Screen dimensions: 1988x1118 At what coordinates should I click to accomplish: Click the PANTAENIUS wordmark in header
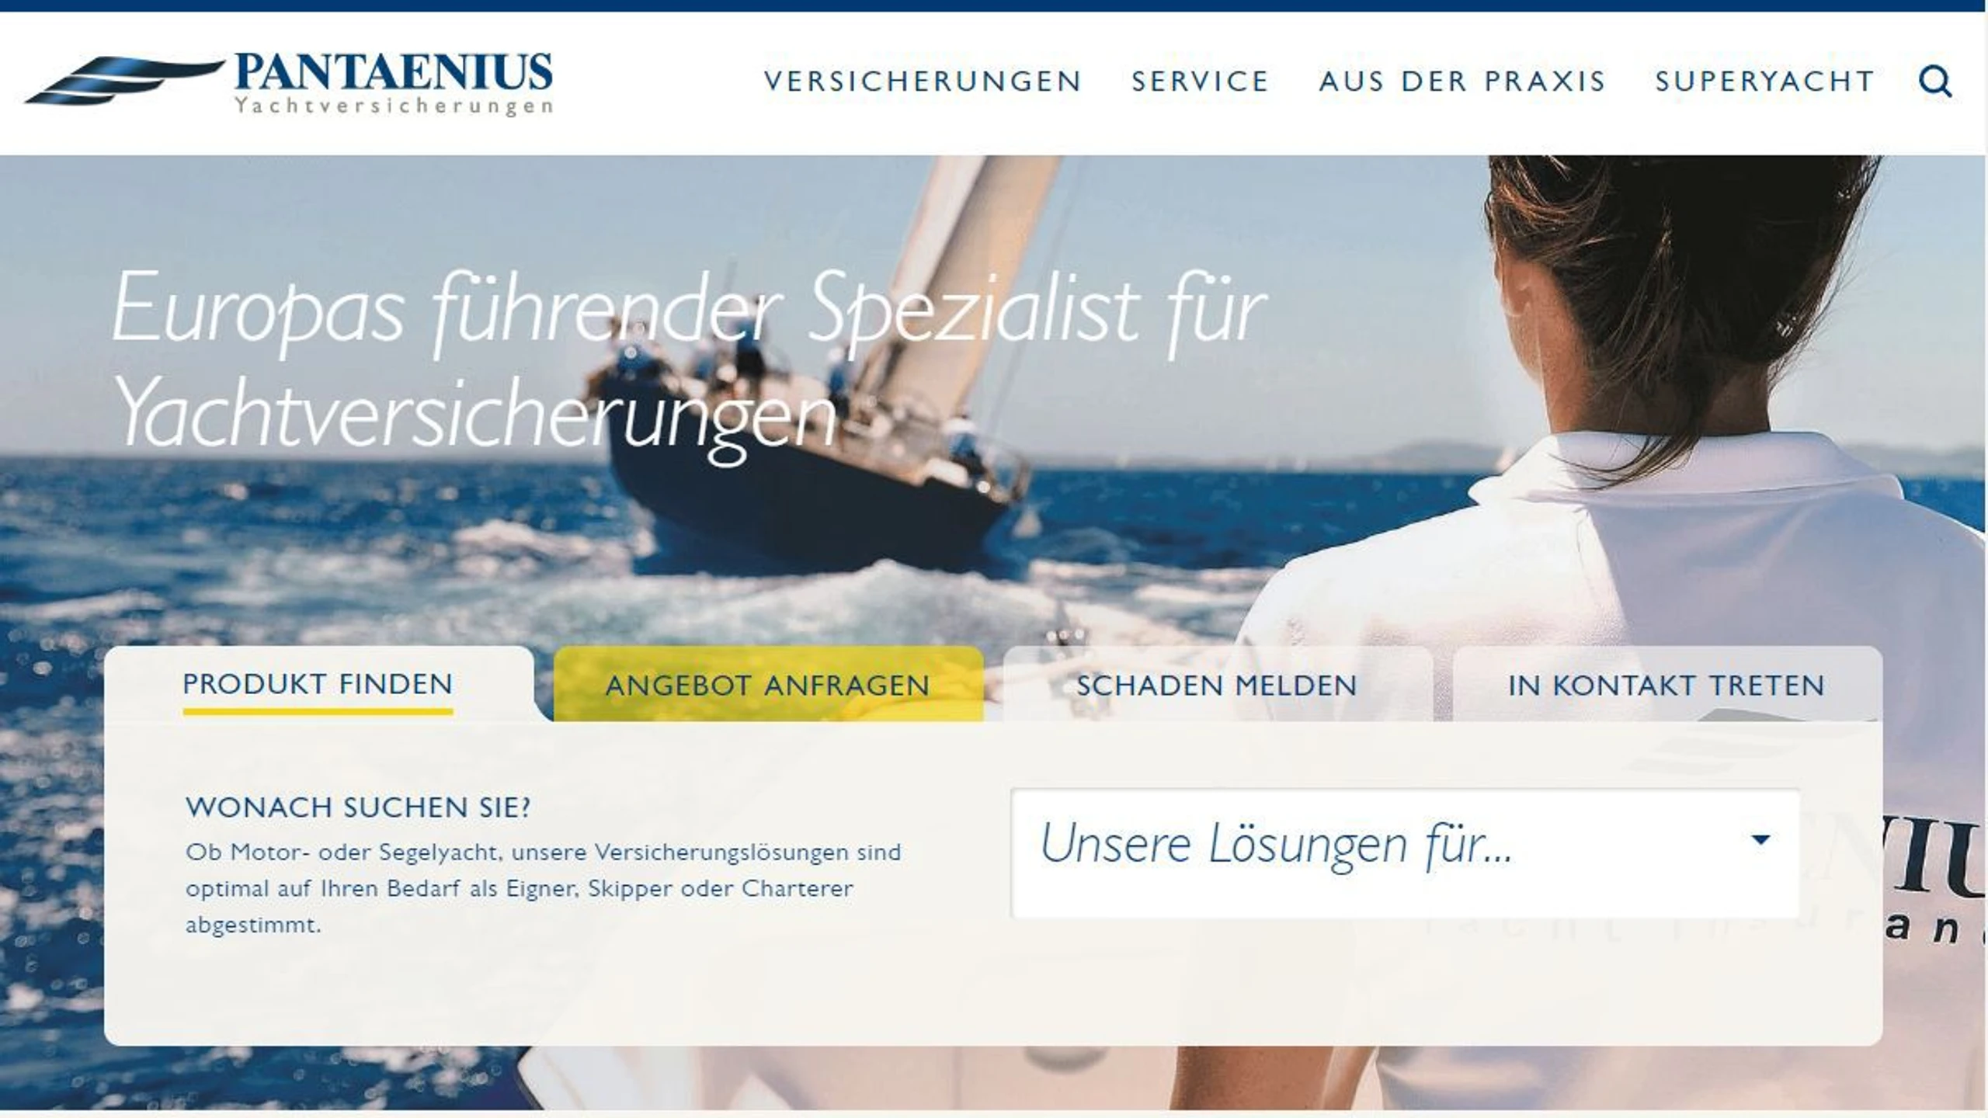(x=394, y=72)
